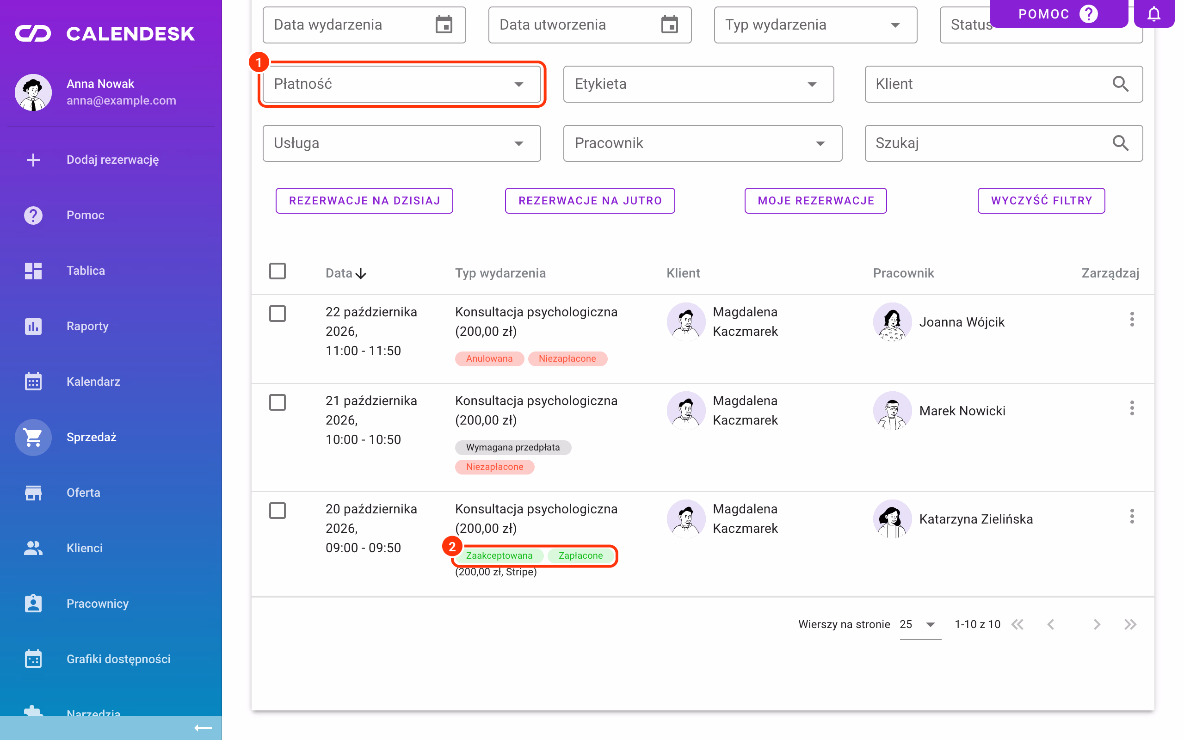
Task: Click the Tablica dashboard icon
Action: [x=33, y=271]
